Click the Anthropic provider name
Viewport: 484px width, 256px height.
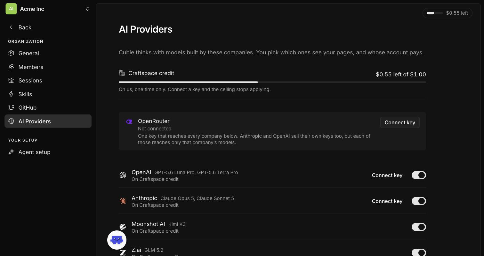tap(144, 198)
